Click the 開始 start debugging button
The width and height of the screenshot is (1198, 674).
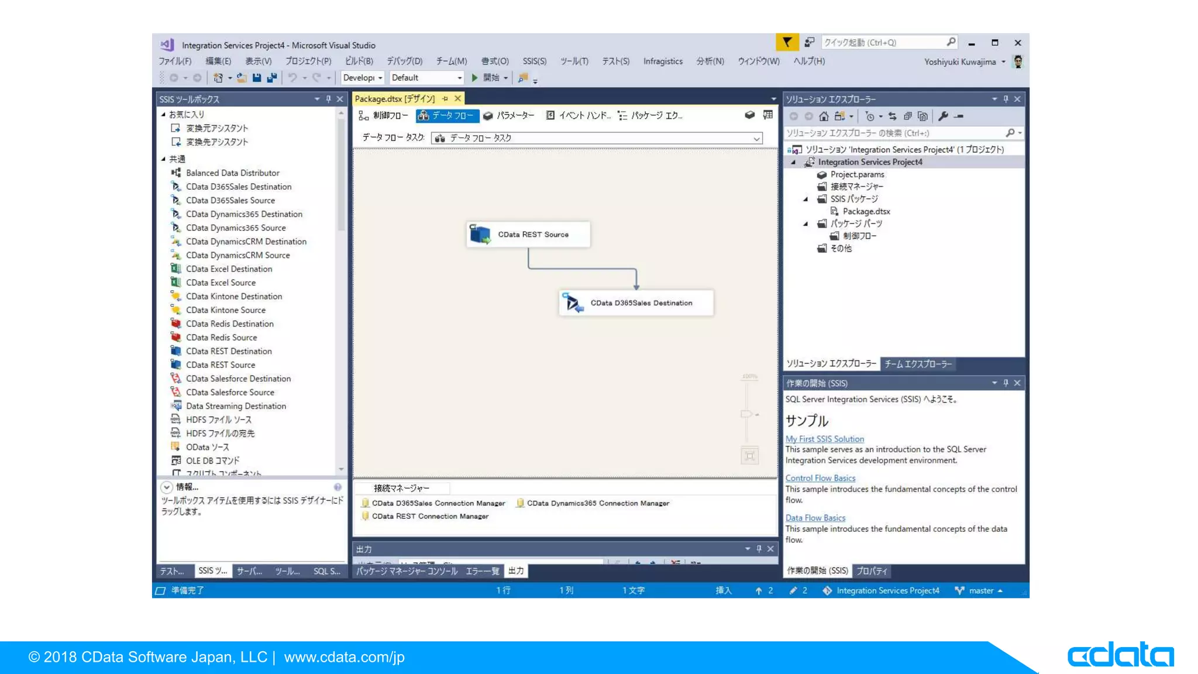pos(486,78)
